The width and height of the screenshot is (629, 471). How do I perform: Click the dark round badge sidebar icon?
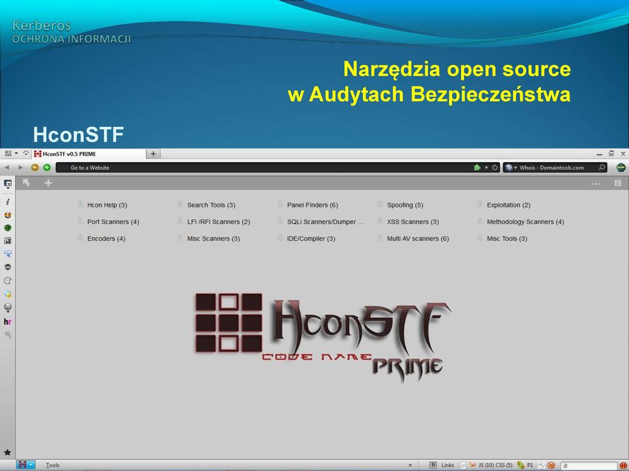pos(8,267)
